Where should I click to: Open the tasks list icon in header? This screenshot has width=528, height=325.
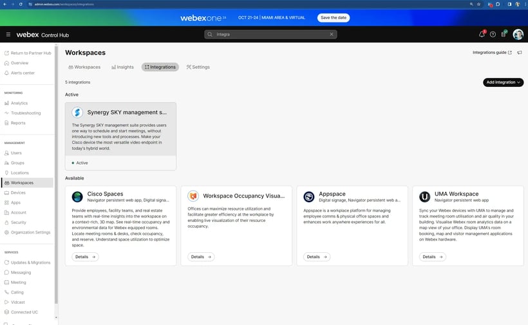[504, 34]
